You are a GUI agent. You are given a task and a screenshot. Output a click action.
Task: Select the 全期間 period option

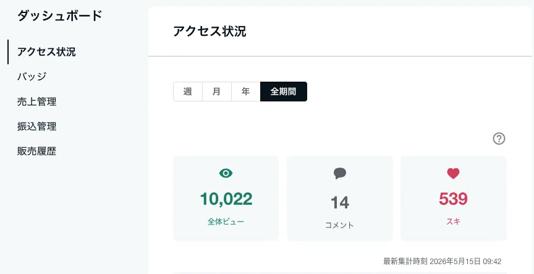click(x=283, y=92)
